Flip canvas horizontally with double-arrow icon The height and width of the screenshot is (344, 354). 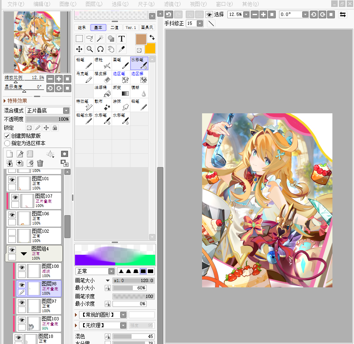point(343,14)
